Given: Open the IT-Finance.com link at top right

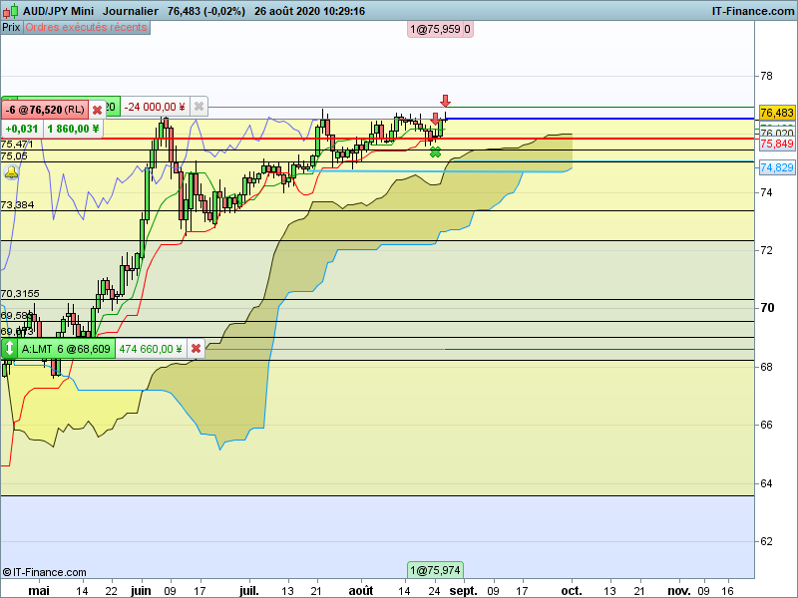Looking at the screenshot, I should coord(753,11).
